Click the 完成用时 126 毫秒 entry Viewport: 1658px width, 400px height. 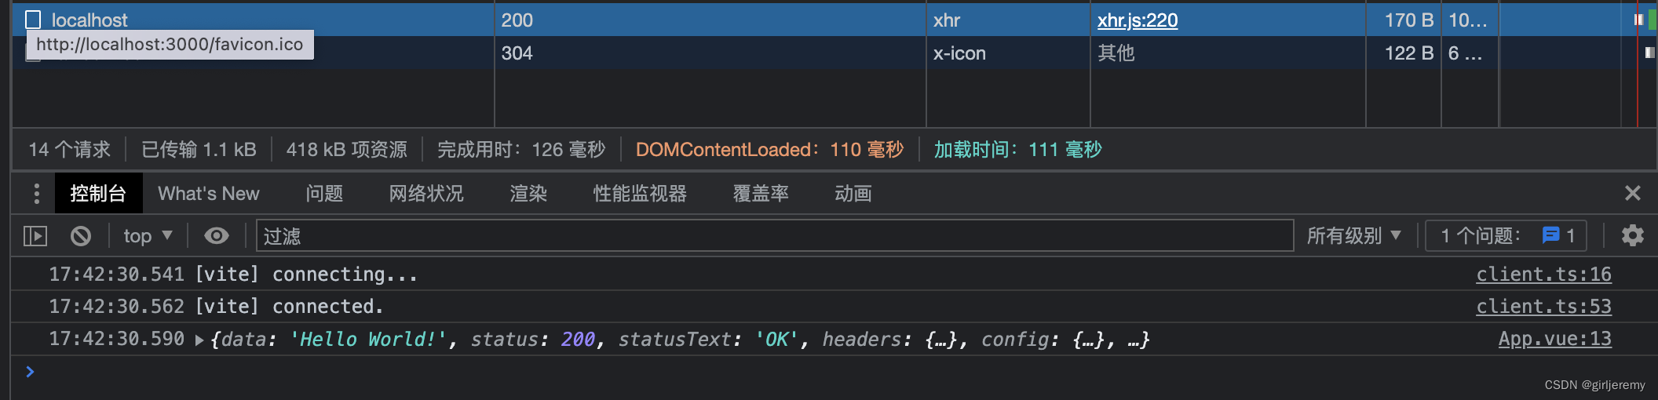click(521, 149)
